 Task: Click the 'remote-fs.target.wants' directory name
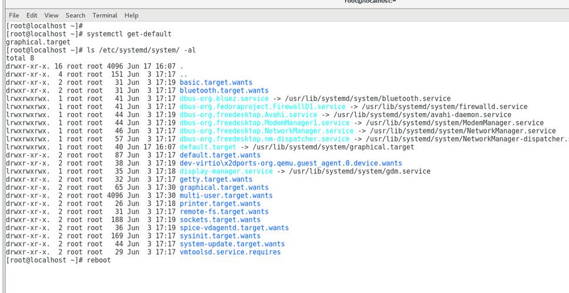(224, 212)
